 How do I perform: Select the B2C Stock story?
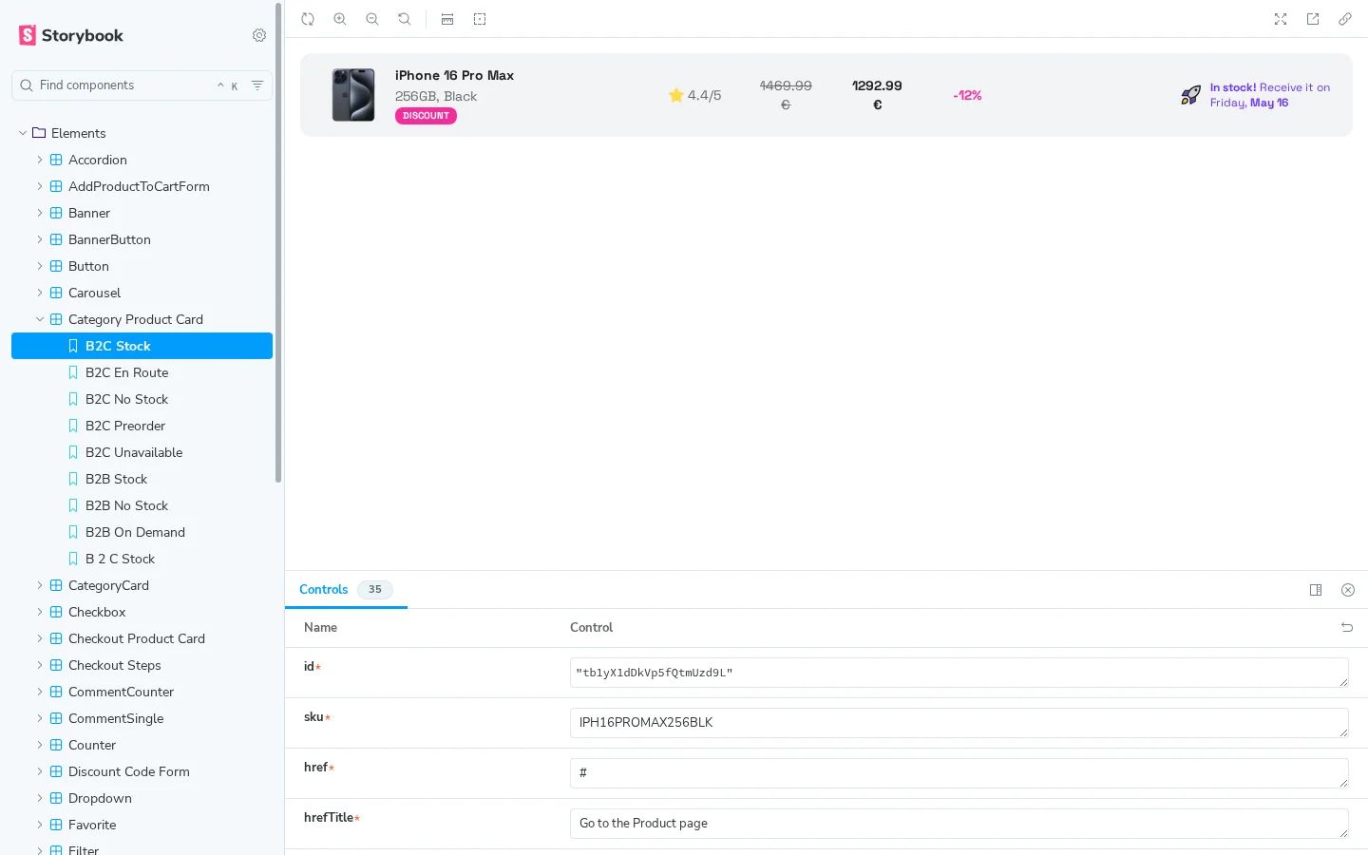click(142, 346)
